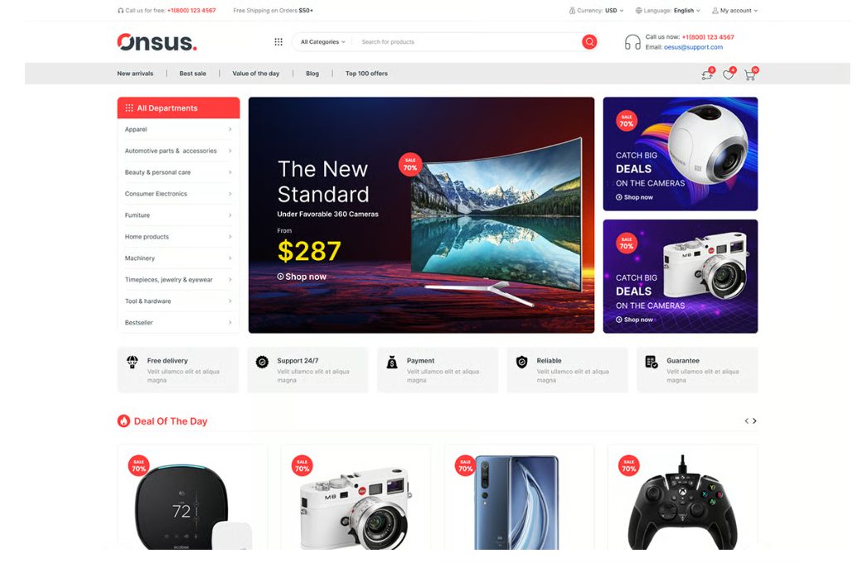Open the wishlist heart icon
Screen dimensions: 862x563
(x=729, y=75)
